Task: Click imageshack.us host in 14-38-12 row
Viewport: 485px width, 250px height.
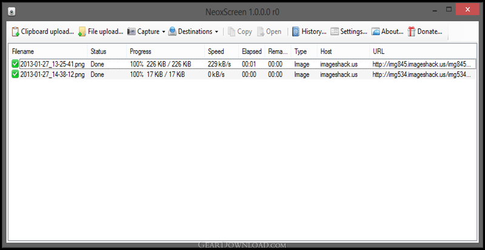Action: tap(339, 74)
